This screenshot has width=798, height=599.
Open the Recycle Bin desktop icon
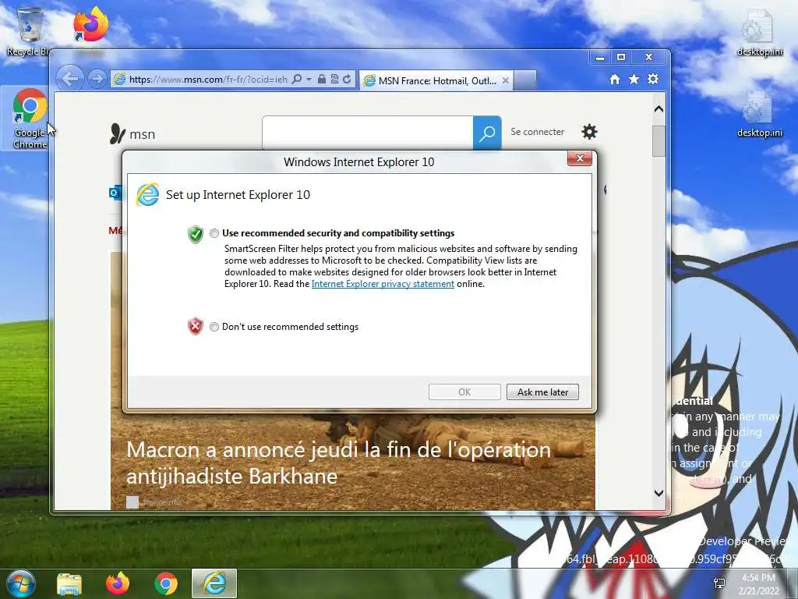coord(29,31)
